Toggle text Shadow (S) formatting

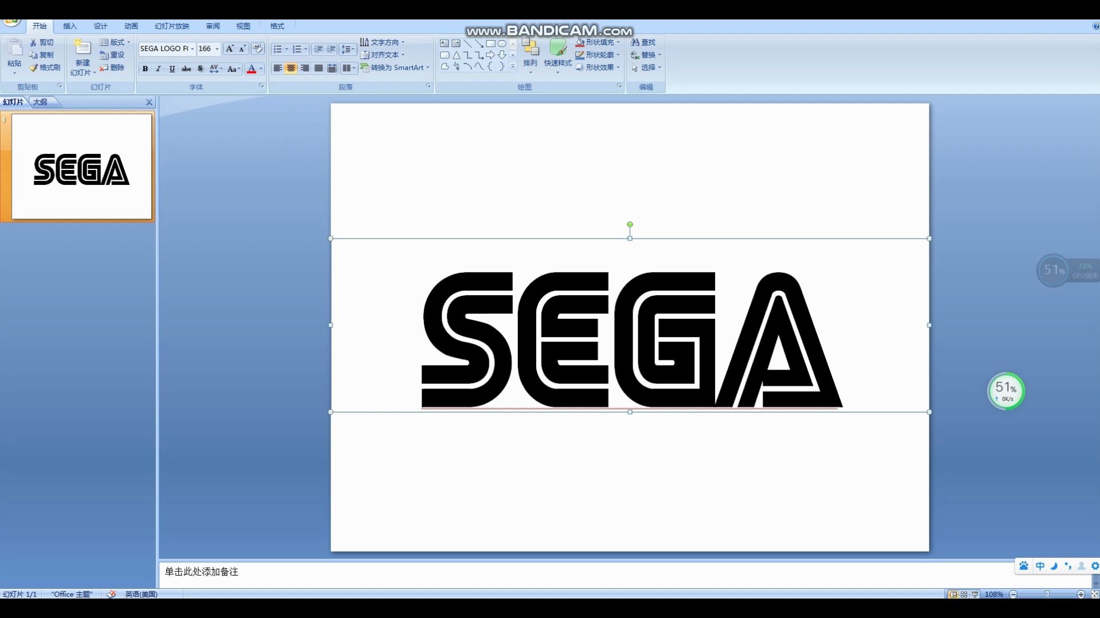[x=200, y=69]
